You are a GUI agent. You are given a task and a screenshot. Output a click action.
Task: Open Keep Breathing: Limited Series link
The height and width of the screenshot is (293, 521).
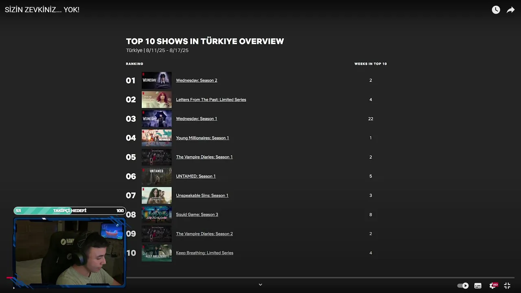205,252
